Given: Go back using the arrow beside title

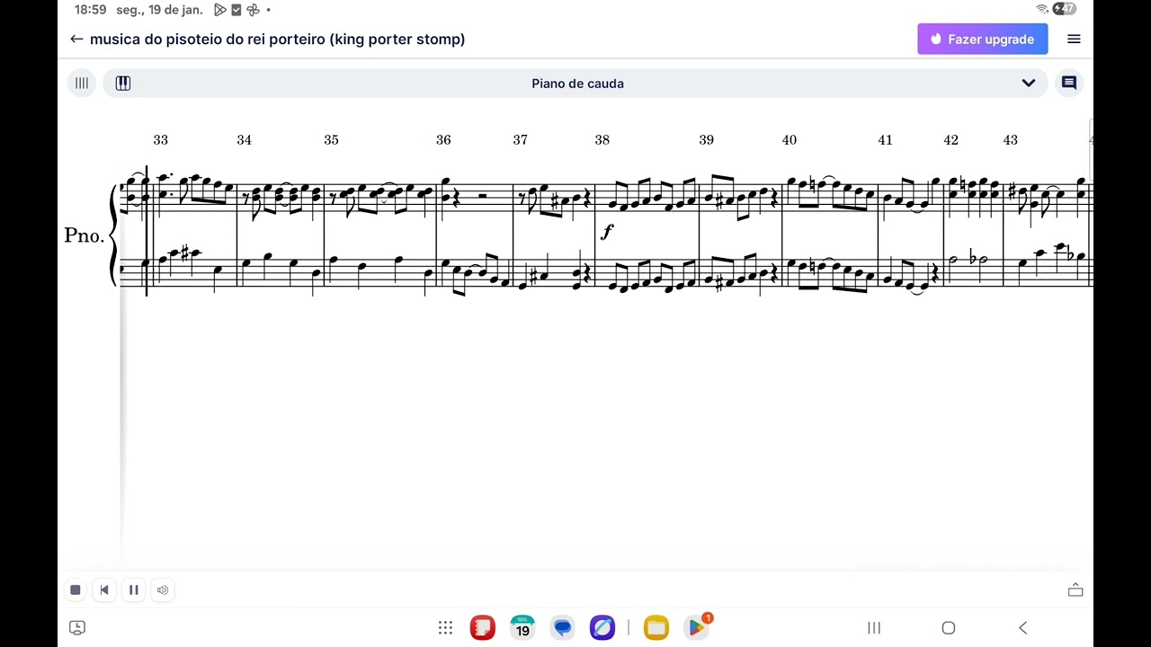Looking at the screenshot, I should click(76, 40).
